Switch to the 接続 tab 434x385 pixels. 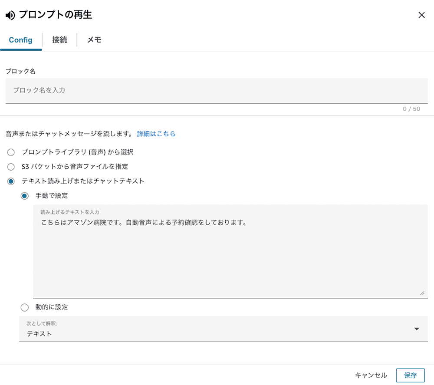[x=59, y=40]
